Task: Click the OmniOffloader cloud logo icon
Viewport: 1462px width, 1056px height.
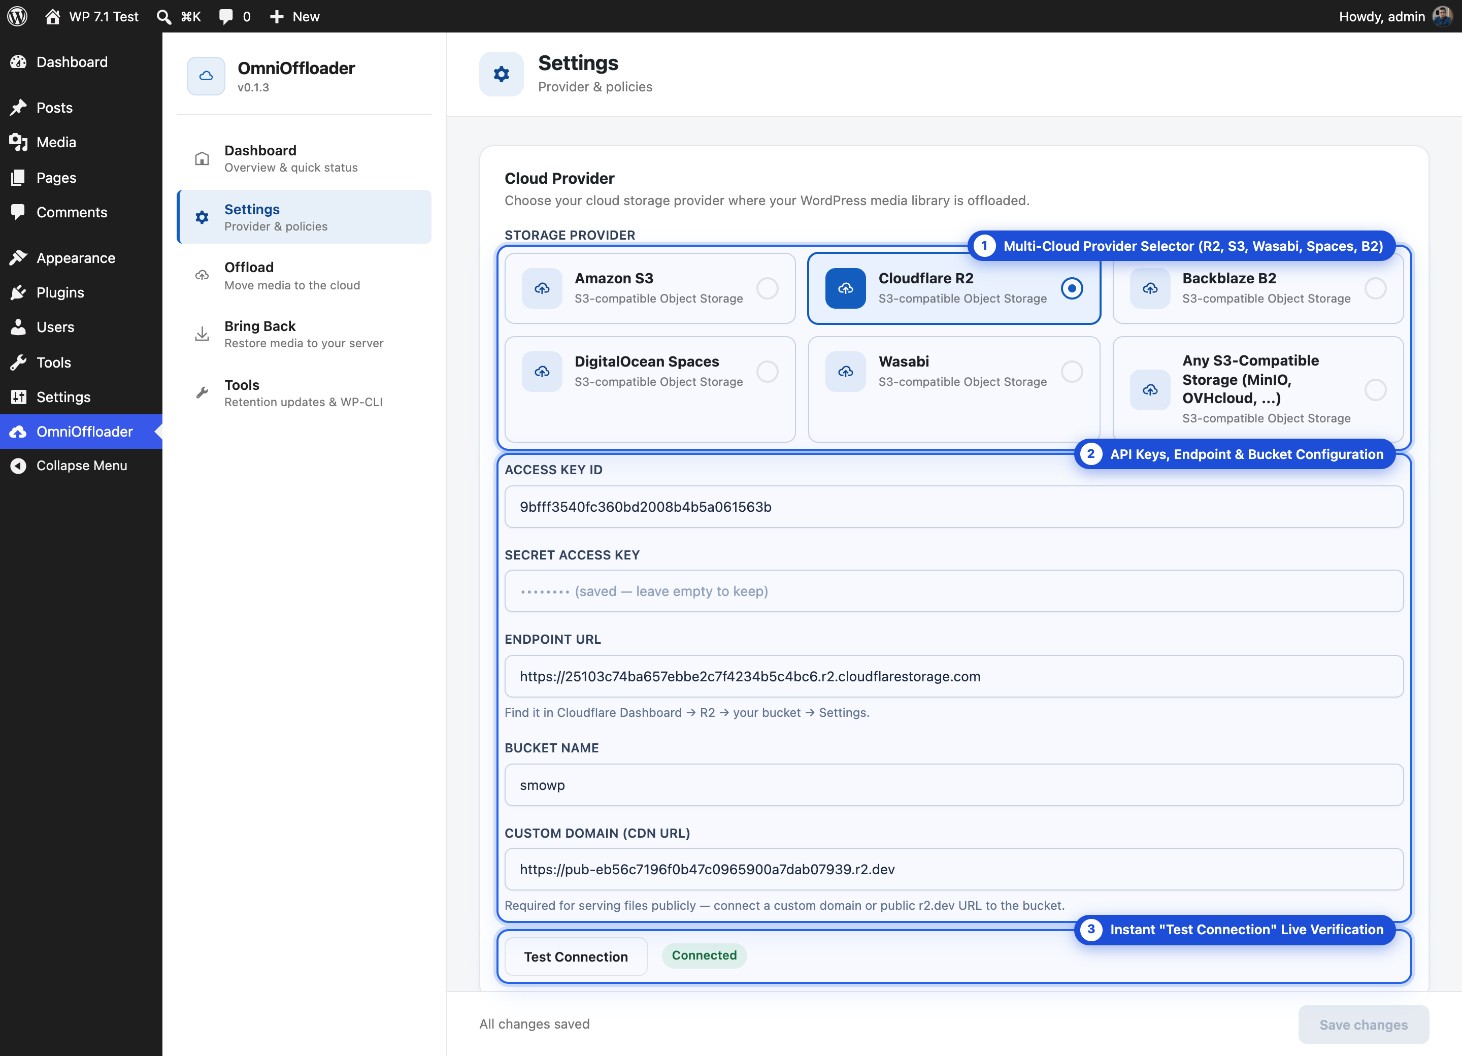Action: click(x=206, y=76)
